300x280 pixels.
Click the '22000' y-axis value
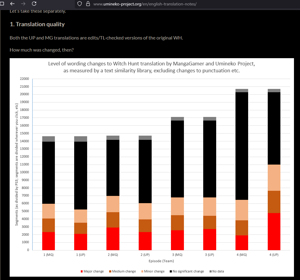(x=24, y=79)
